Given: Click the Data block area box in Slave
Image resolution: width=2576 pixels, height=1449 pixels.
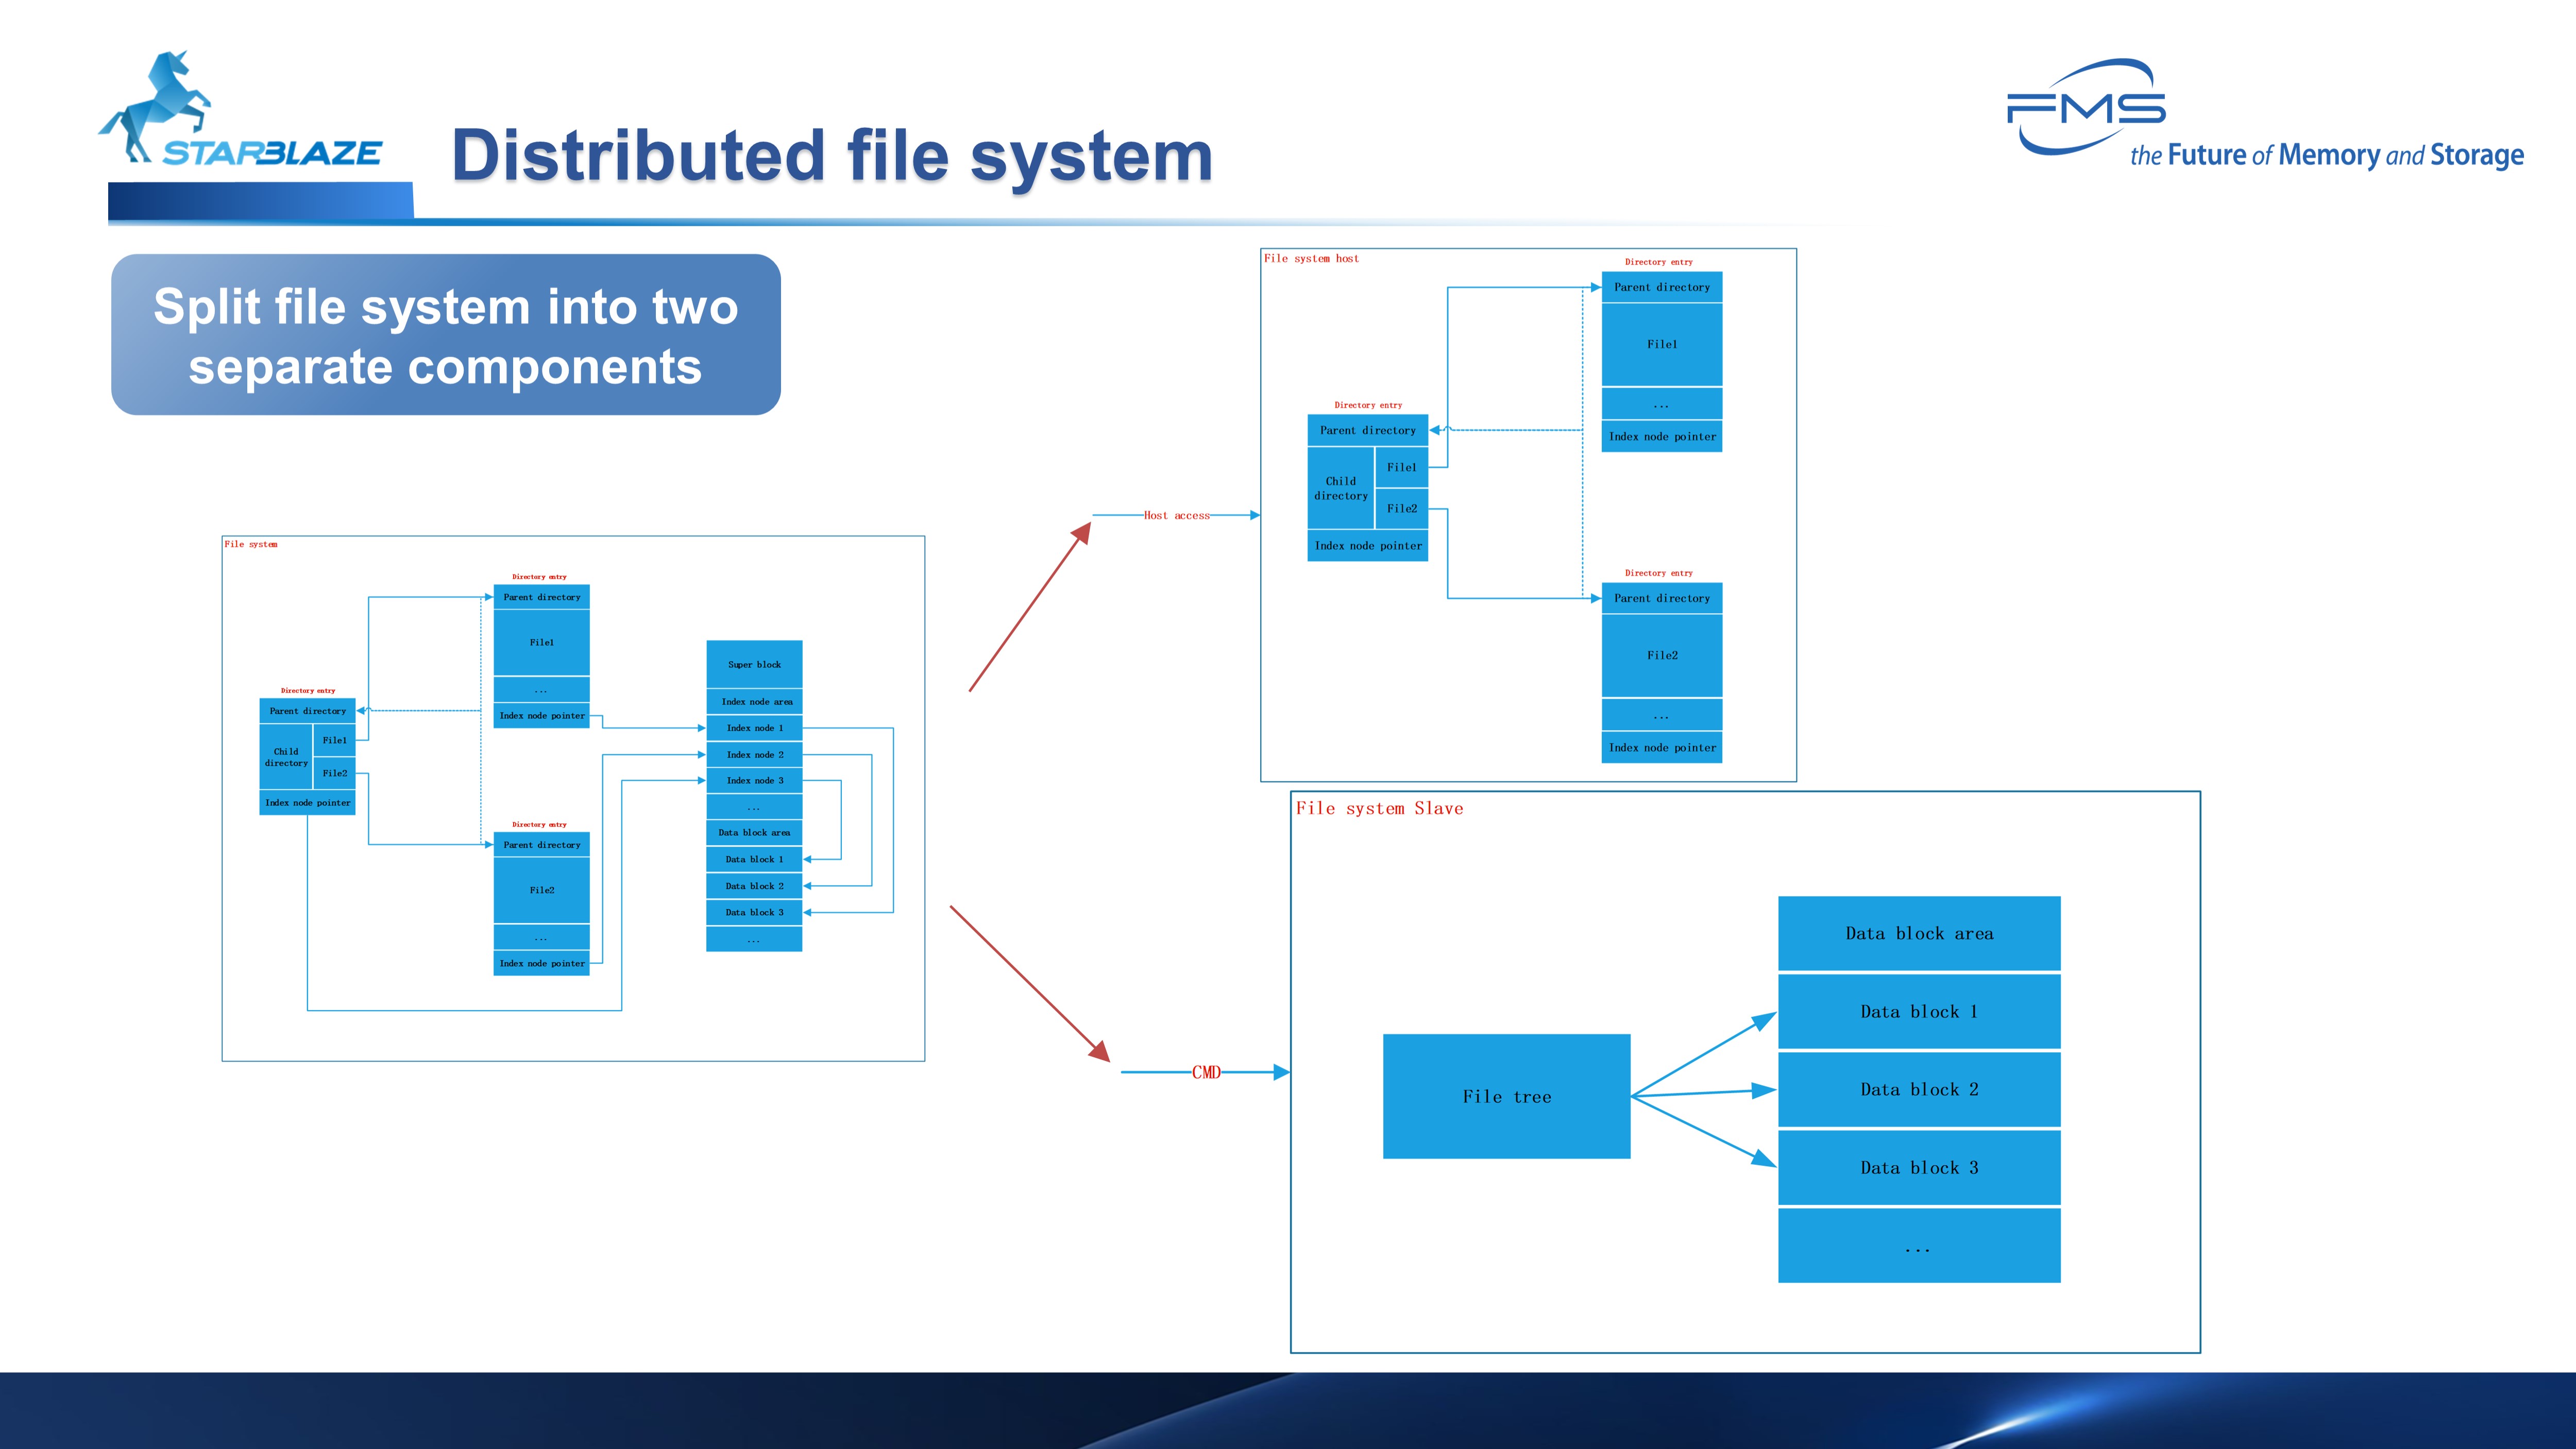Looking at the screenshot, I should (x=1918, y=933).
